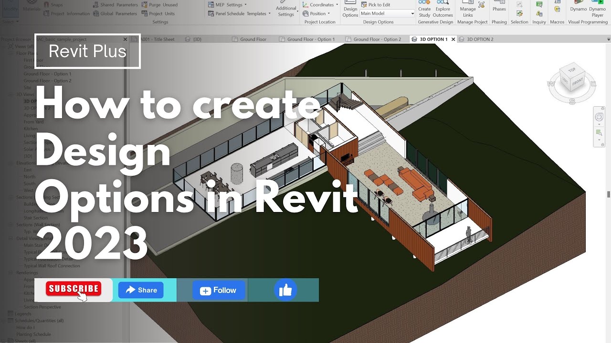Click the TOP face of the ViewCube
Image resolution: width=611 pixels, height=343 pixels.
coord(572,70)
